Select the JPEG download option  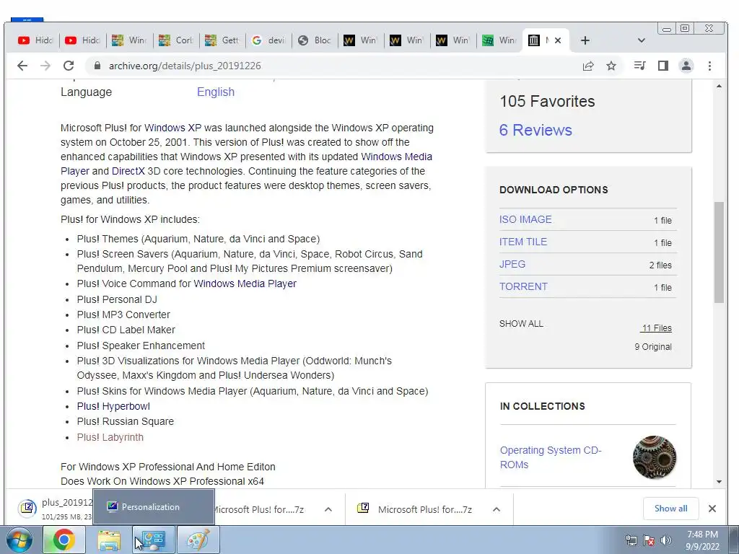click(512, 264)
